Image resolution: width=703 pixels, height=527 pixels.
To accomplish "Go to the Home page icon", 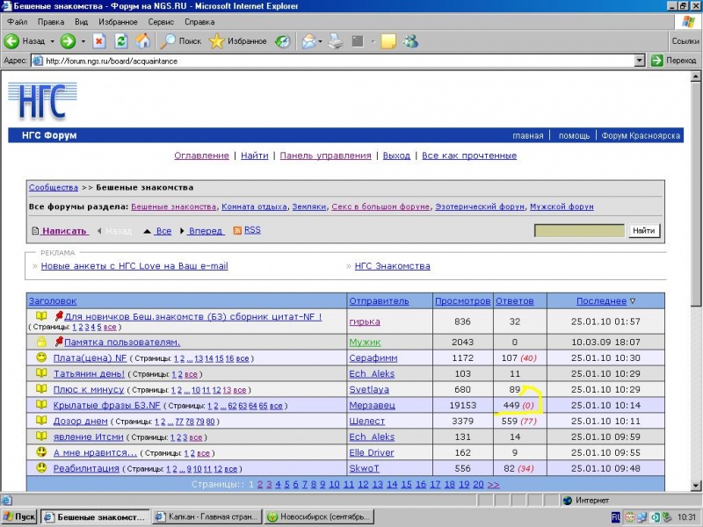I will pos(143,40).
